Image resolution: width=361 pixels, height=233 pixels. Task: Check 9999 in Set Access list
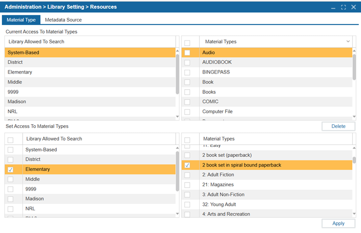[x=11, y=189]
